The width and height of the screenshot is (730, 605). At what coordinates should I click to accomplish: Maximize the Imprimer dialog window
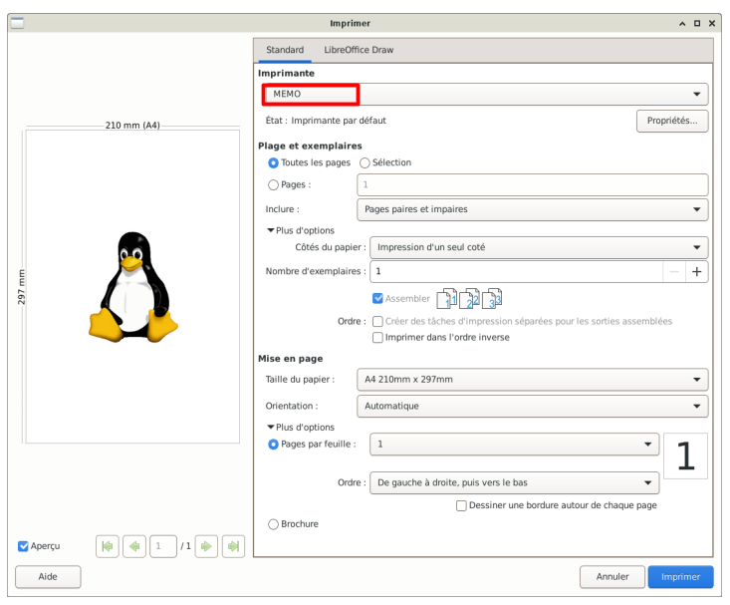pyautogui.click(x=697, y=23)
